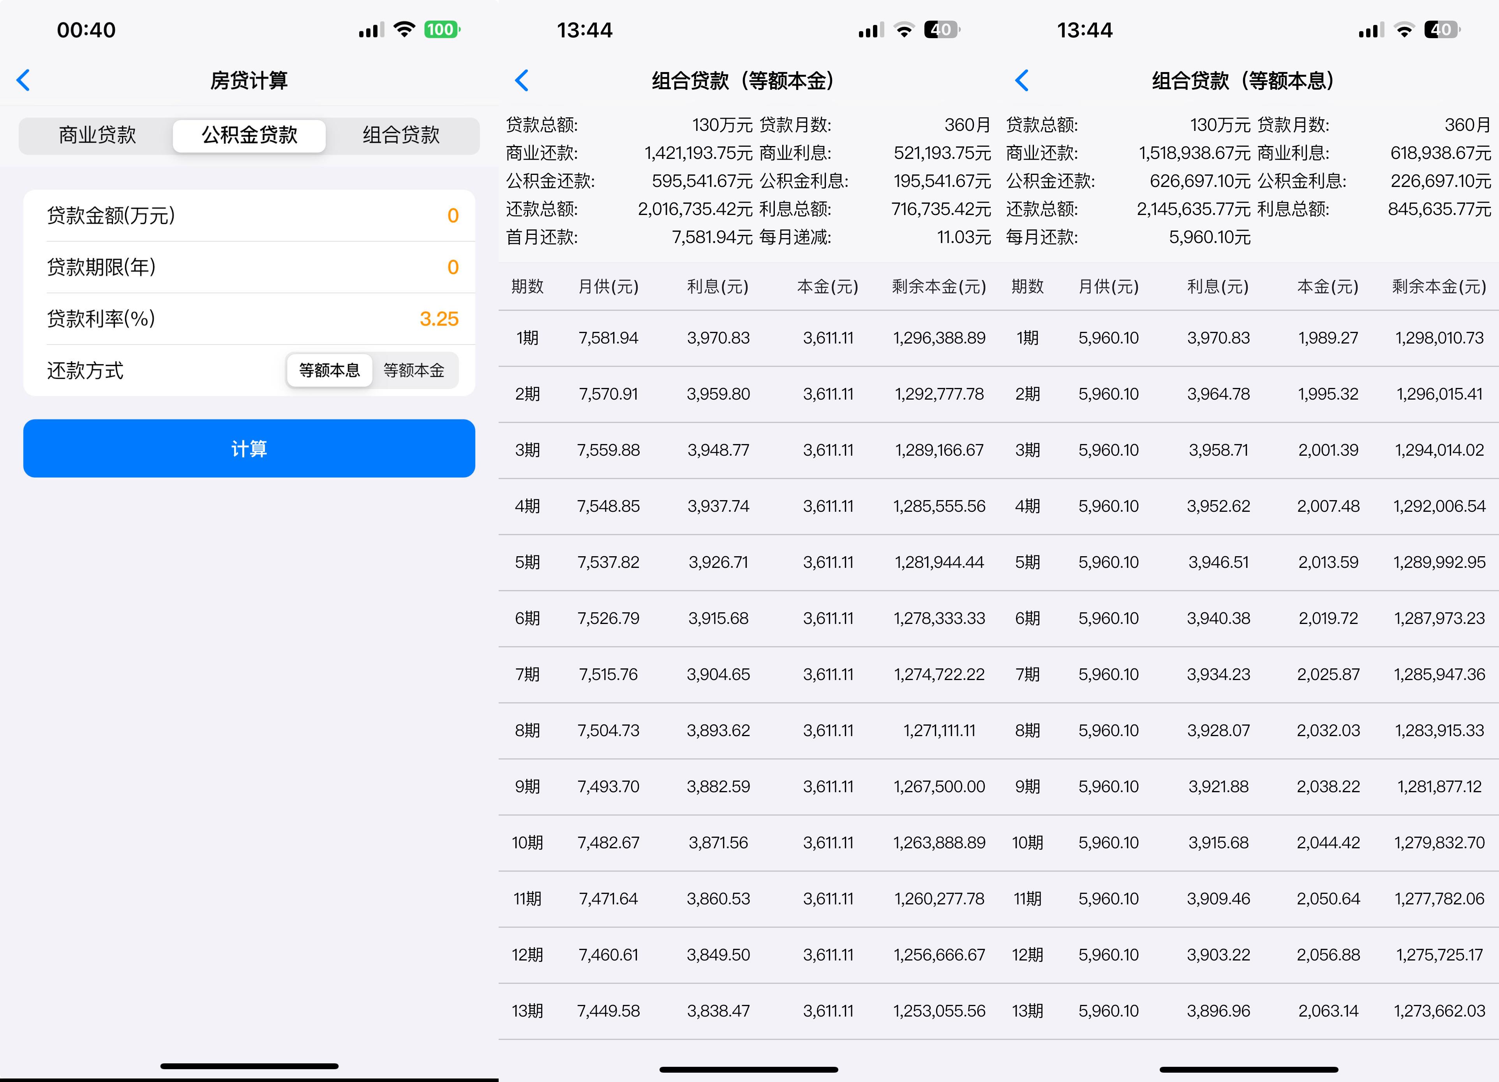
Task: Tap cellular signal bars beside 00:40
Action: tap(371, 30)
